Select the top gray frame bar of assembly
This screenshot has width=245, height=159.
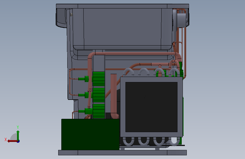pyautogui.click(x=122, y=6)
